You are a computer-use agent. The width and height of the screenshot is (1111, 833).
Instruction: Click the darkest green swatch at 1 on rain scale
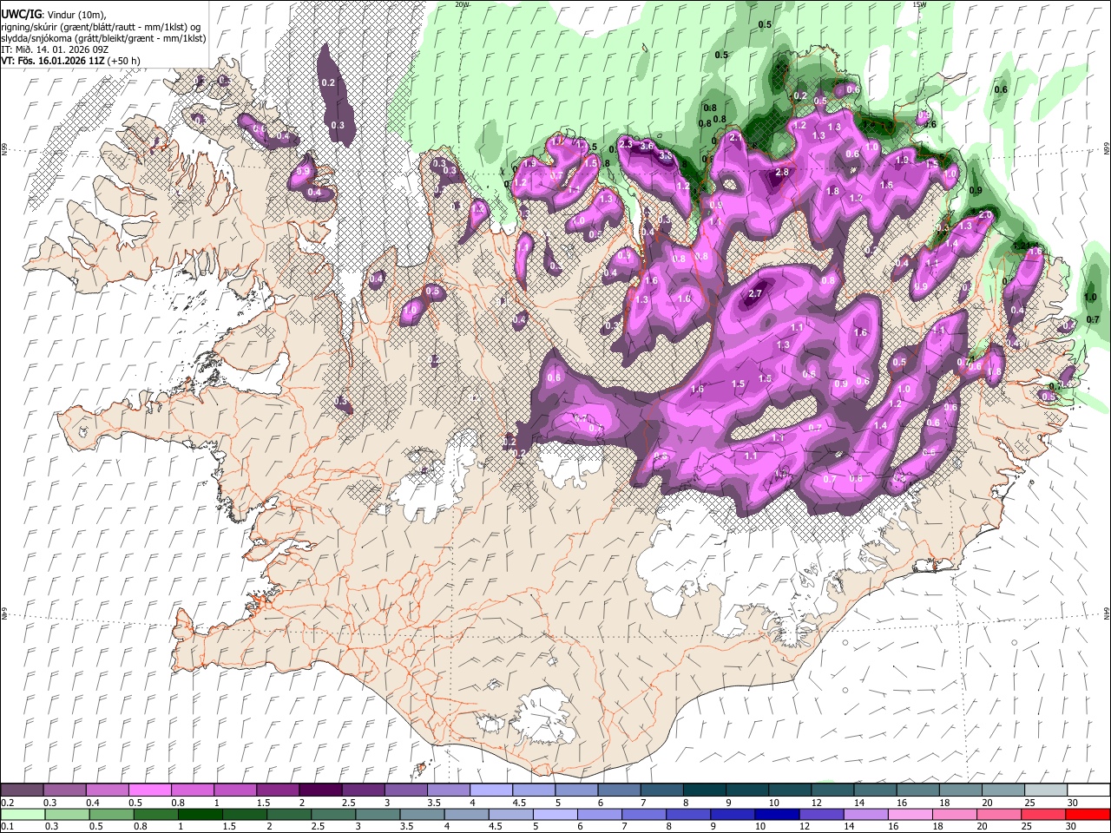(200, 814)
